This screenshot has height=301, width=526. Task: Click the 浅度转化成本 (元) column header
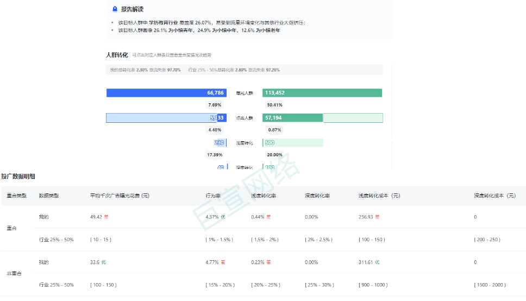coord(379,196)
